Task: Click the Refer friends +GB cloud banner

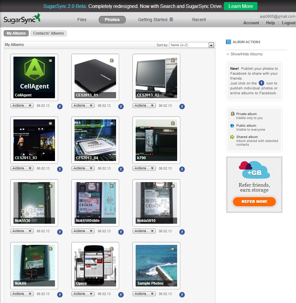Action: tap(254, 185)
